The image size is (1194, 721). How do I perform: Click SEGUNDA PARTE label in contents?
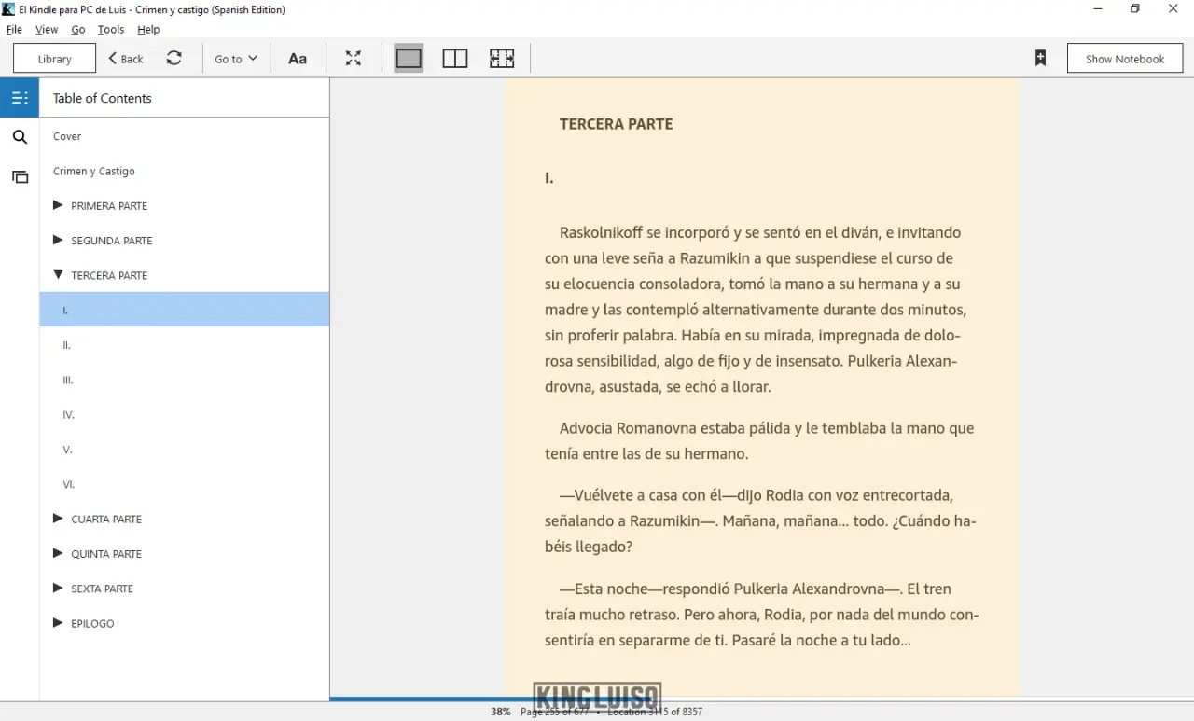click(112, 241)
